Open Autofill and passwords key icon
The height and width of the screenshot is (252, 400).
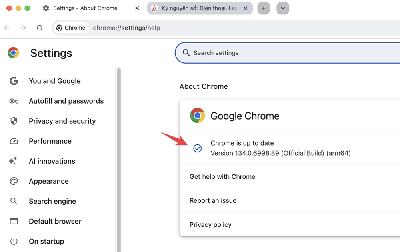coord(14,101)
